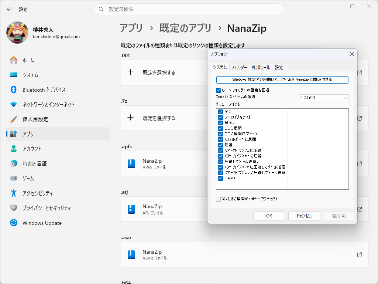
Task: Click Windows 設定アプリを開いて関連付ける button
Action: click(282, 80)
